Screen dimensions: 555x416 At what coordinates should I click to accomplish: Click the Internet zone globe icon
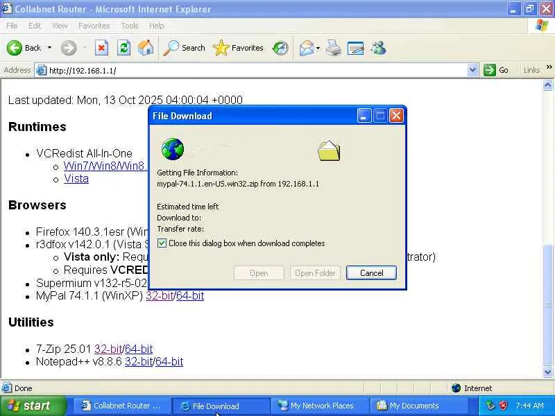pos(456,388)
